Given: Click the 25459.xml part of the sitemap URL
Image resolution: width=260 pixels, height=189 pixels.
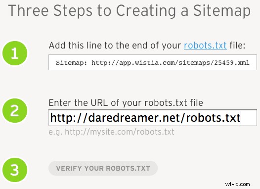Looking at the screenshot, I should [x=232, y=63].
